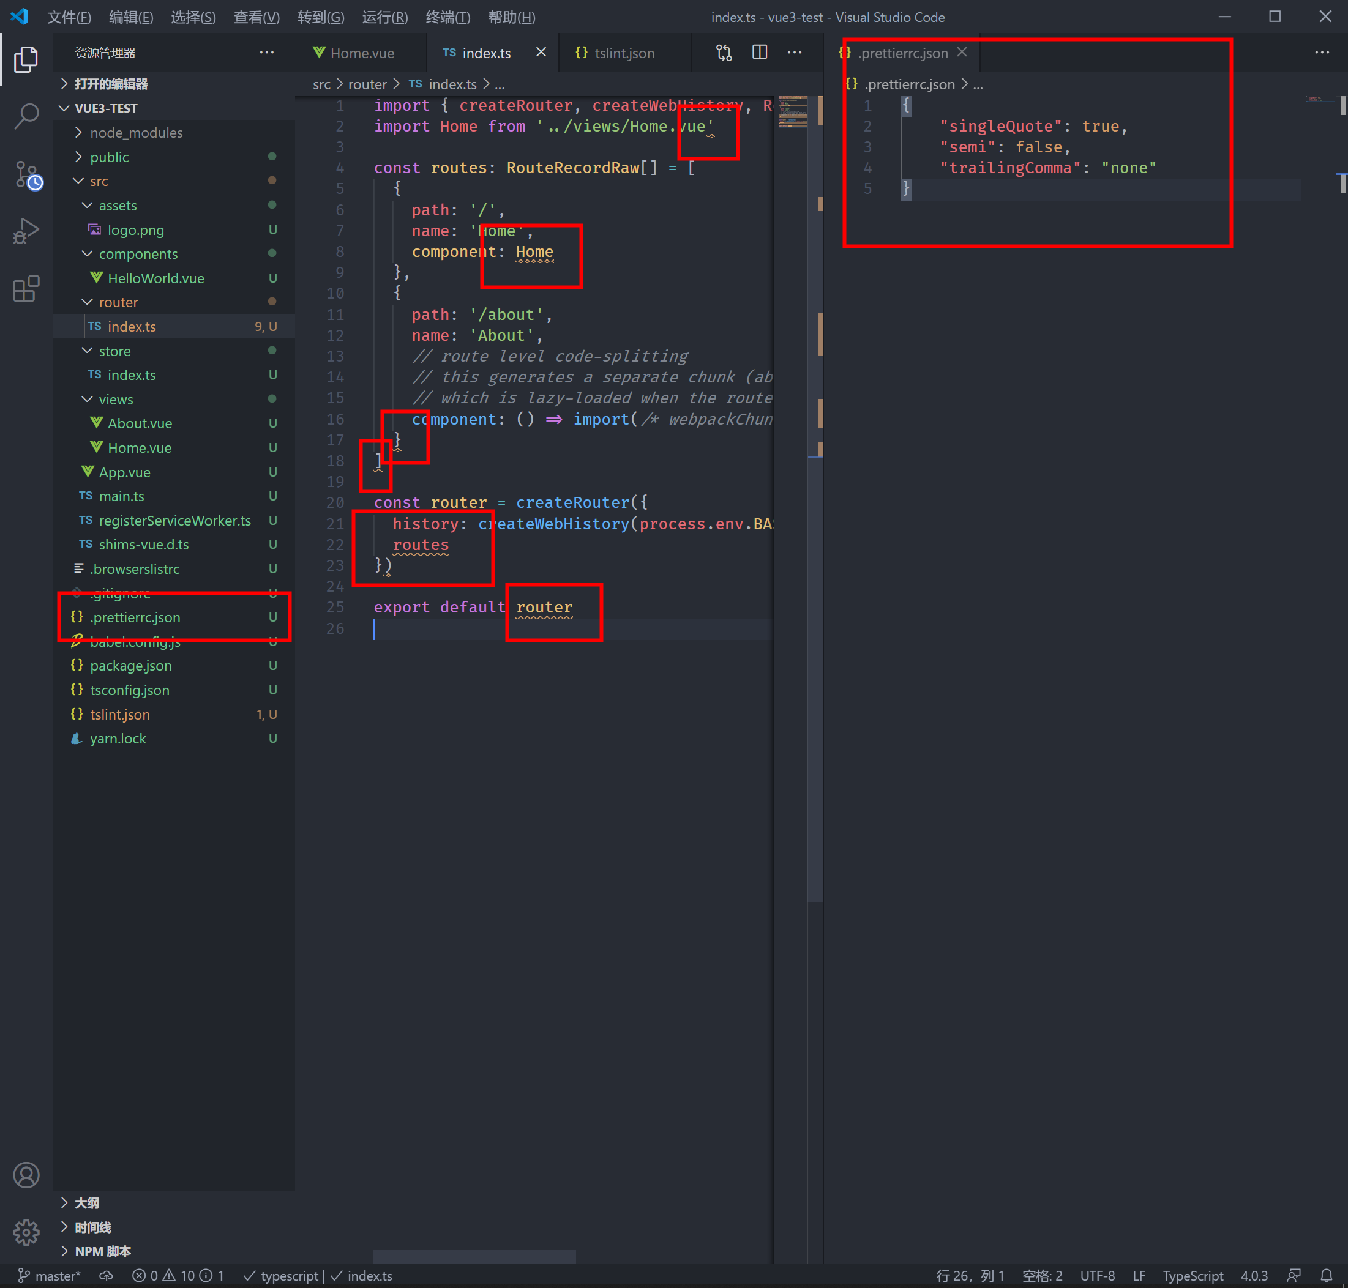Open the Manage settings gear
Viewport: 1348px width, 1288px height.
26,1232
